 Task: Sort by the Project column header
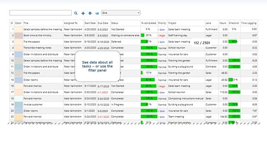coord(172,23)
